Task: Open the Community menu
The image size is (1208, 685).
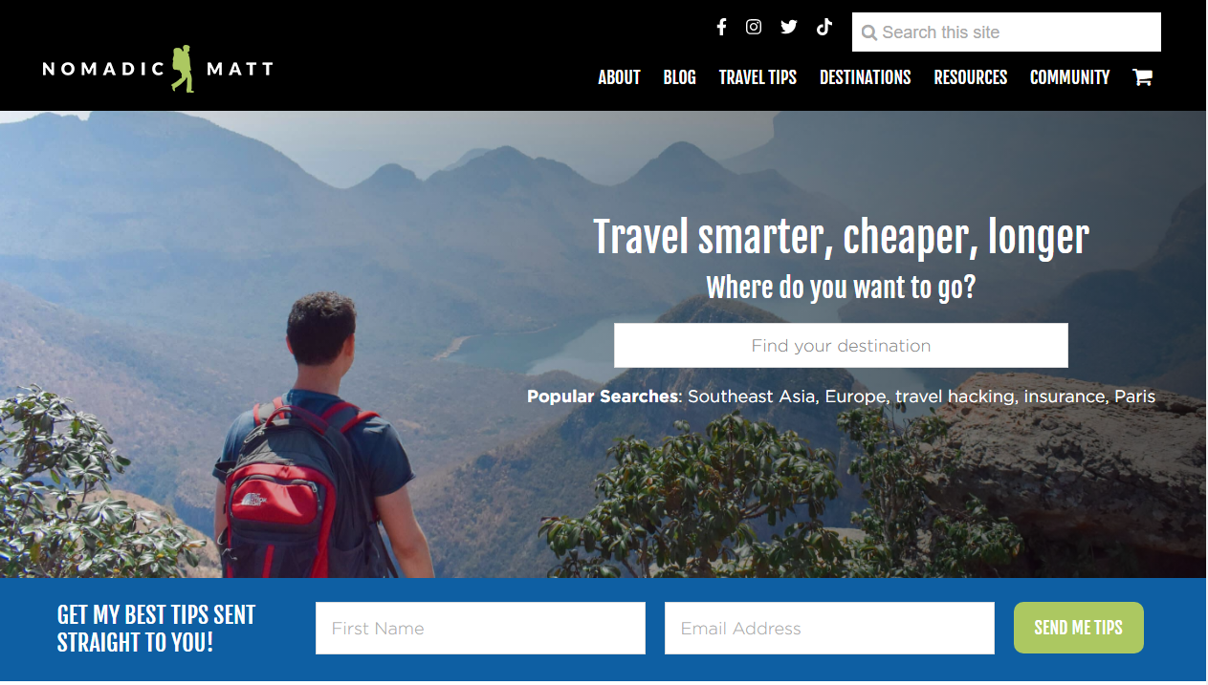Action: tap(1069, 77)
